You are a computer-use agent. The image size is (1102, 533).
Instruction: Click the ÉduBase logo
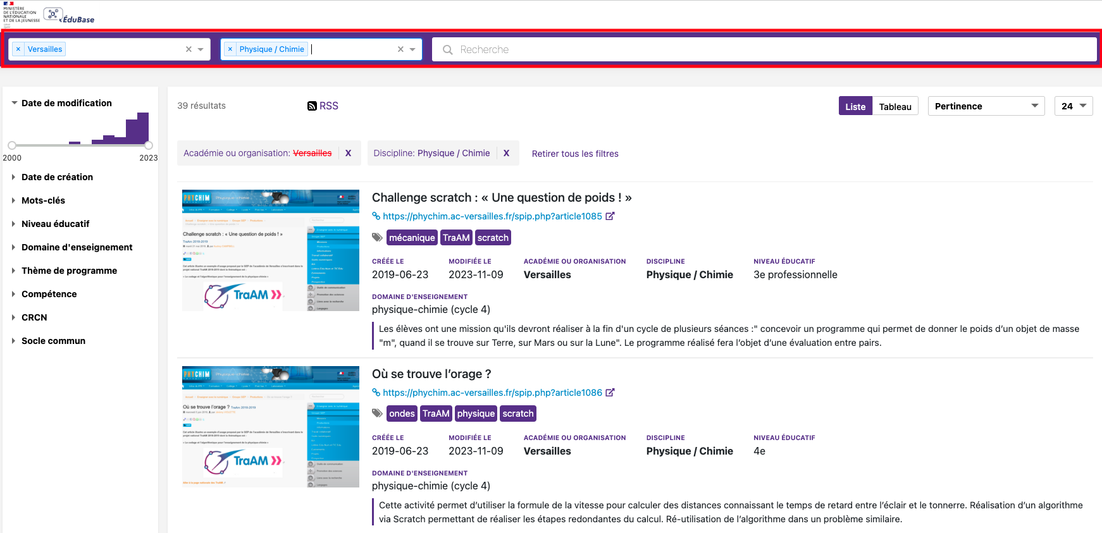tap(70, 15)
